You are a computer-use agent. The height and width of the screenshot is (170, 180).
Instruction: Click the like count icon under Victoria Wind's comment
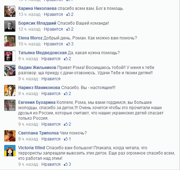pos(66,164)
